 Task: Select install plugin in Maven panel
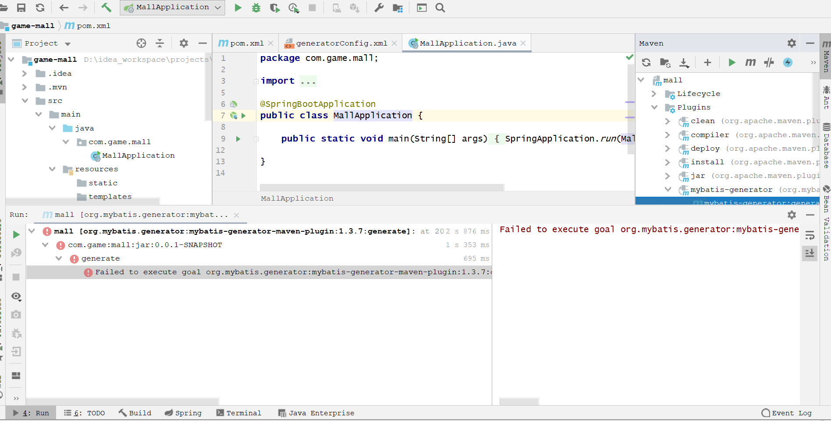coord(707,162)
